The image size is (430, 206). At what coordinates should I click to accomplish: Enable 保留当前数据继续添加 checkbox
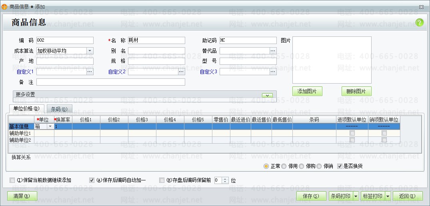[12, 180]
